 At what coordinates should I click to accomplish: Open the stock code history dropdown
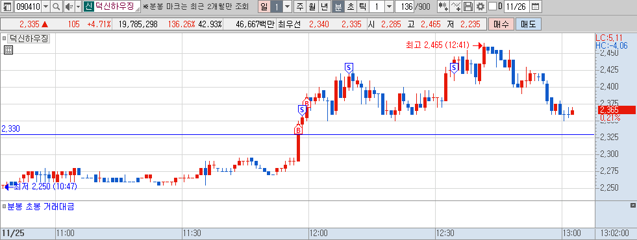45,6
